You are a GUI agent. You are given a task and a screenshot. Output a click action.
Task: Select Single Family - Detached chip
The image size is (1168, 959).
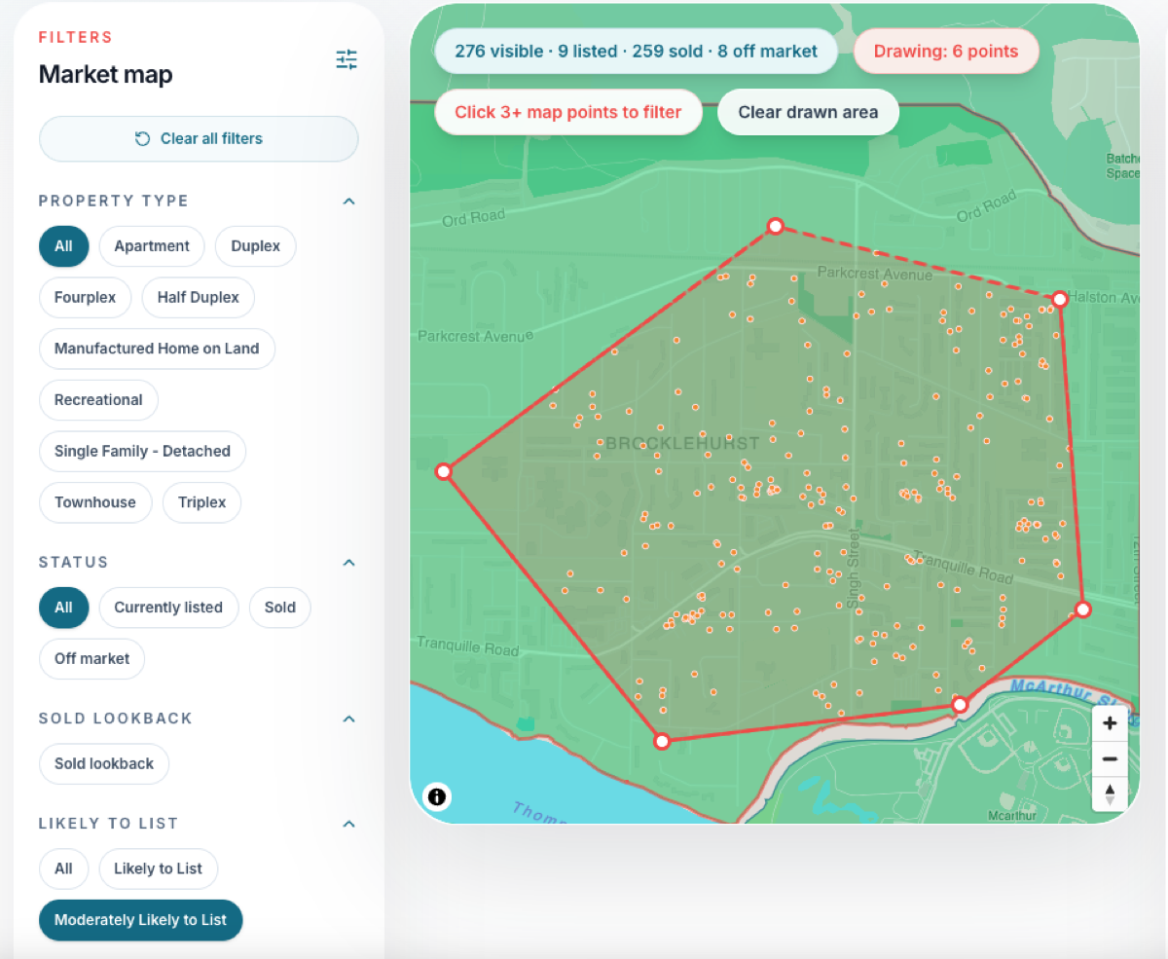coord(142,451)
